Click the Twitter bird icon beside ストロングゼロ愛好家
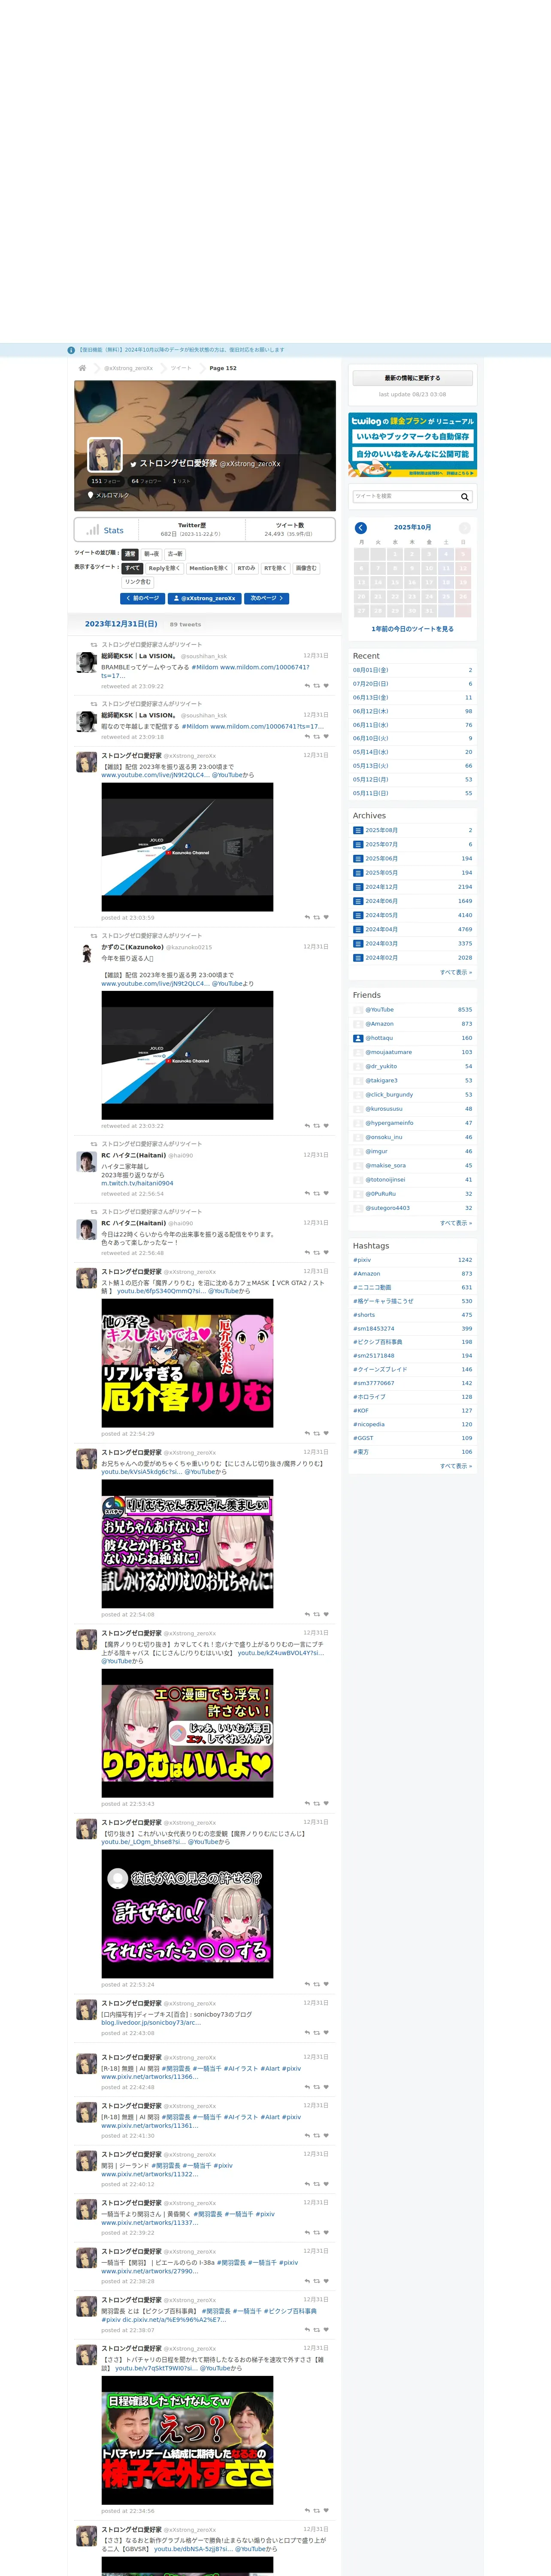 tap(132, 464)
